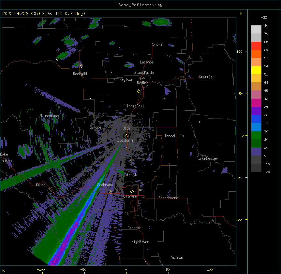Viewport: 281px width, 274px height.
Task: Click the yellow diamond marker below RedDeer
Action: click(x=139, y=91)
